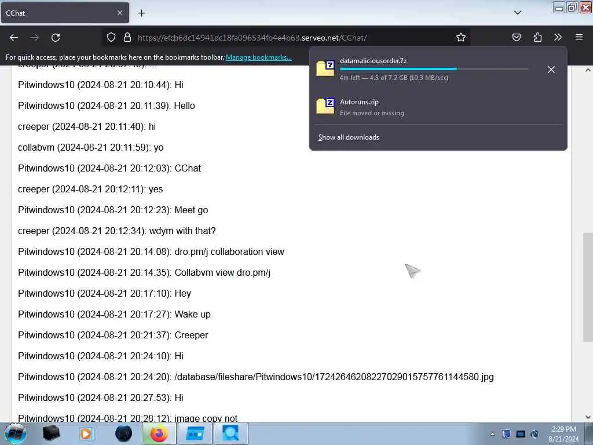Viewport: 593px width, 445px height.
Task: Click the 'Hi' message at 20:10:44
Action: [101, 85]
